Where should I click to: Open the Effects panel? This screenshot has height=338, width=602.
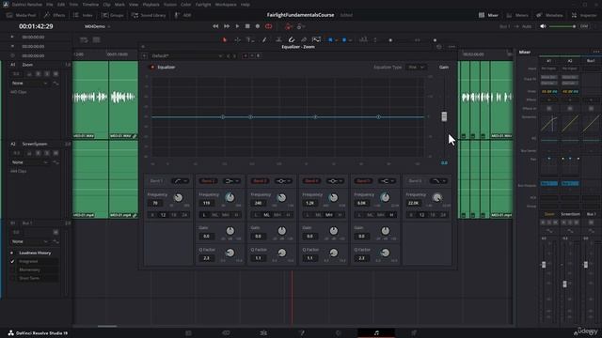coord(55,15)
